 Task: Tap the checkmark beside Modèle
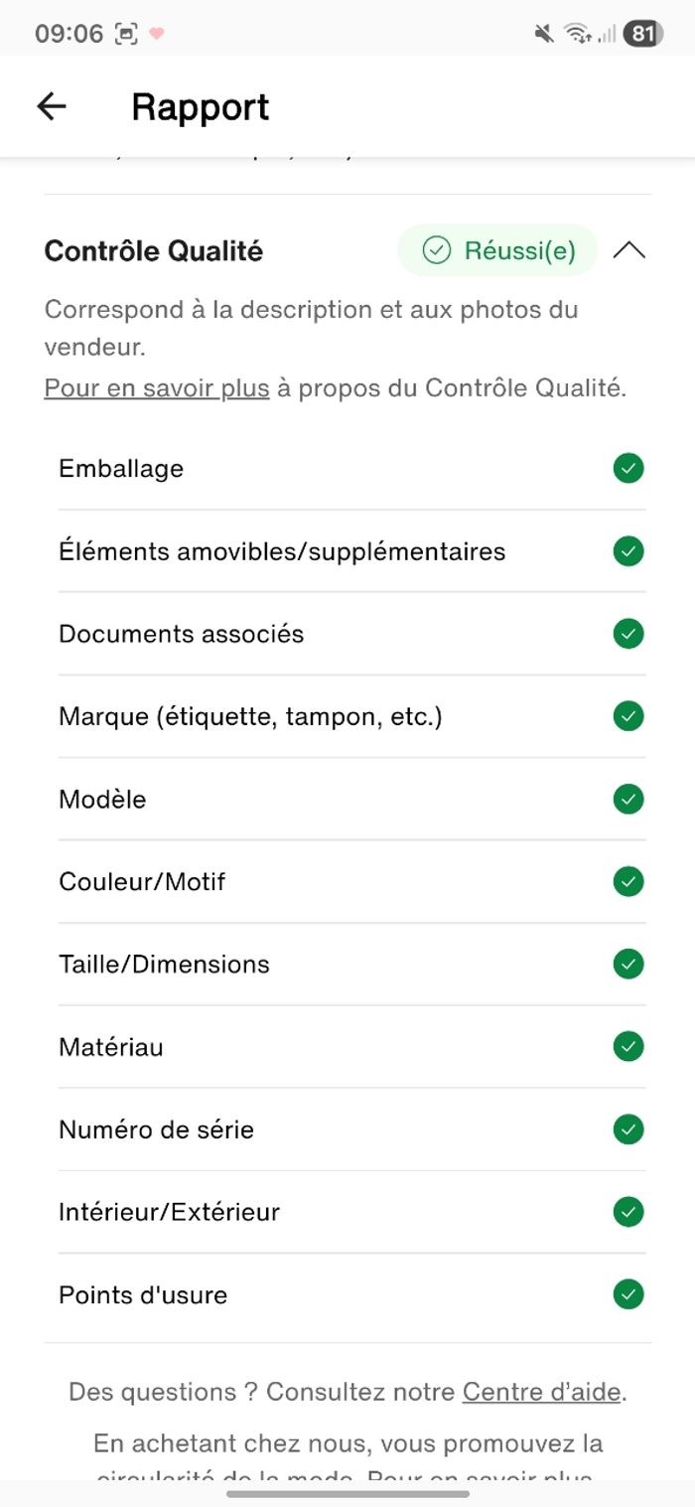coord(628,799)
